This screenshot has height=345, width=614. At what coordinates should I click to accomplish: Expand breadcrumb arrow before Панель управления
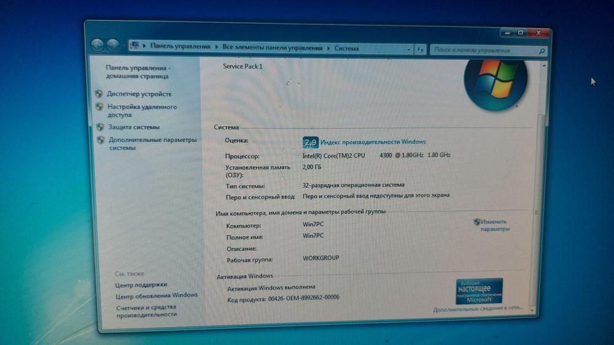click(144, 46)
